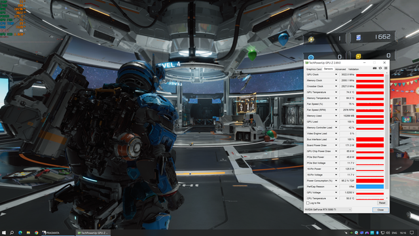The height and width of the screenshot is (236, 419).
Task: Click the 3022.0 MHz GPU Clock value
Action: coord(347,74)
